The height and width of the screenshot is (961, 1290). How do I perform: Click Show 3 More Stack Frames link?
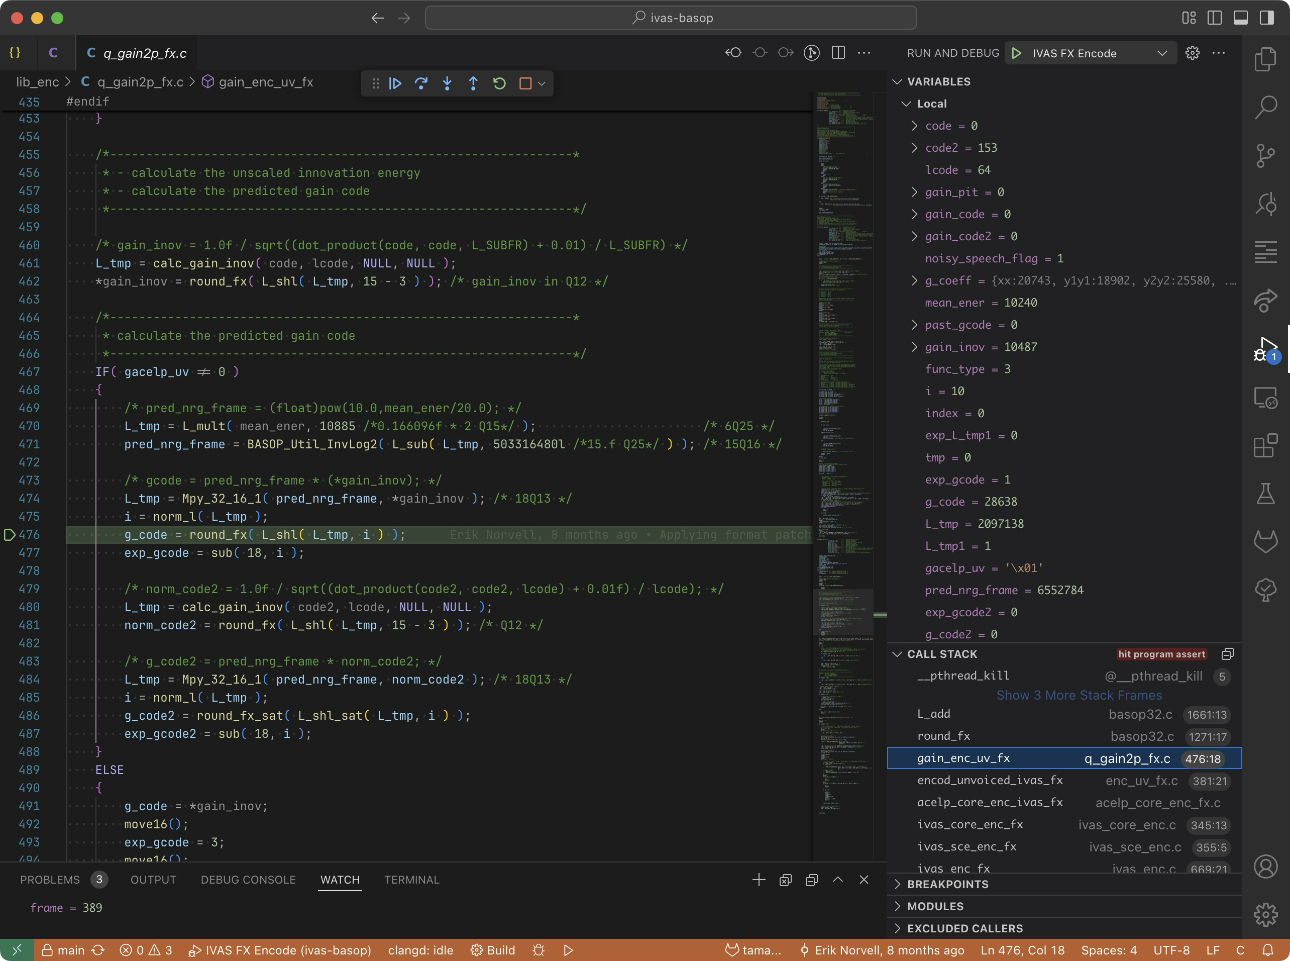(1079, 695)
